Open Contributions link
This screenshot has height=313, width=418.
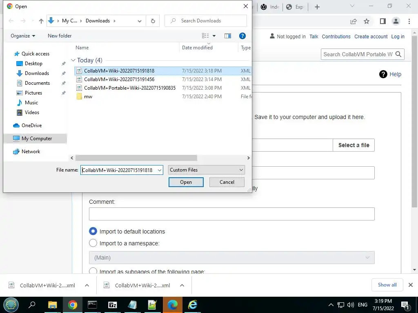point(336,36)
